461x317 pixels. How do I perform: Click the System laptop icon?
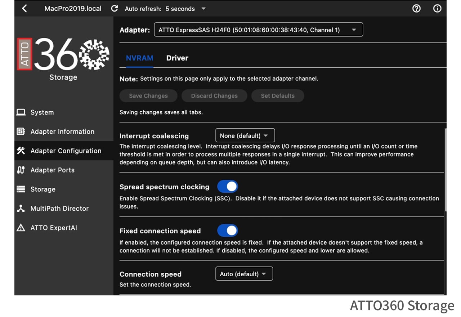[x=21, y=112]
